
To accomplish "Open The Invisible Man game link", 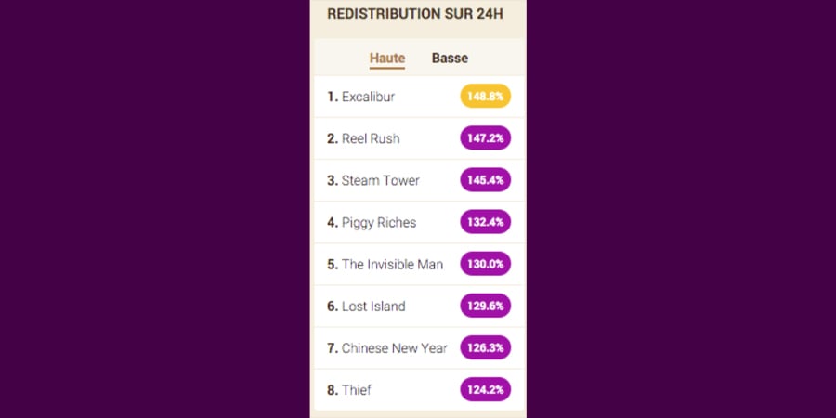I will [x=392, y=264].
